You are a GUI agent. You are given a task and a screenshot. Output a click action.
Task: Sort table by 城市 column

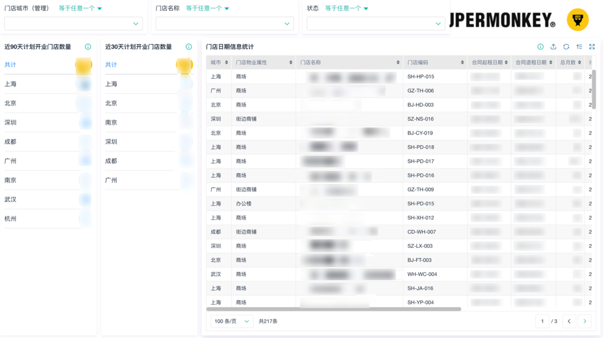(x=226, y=63)
